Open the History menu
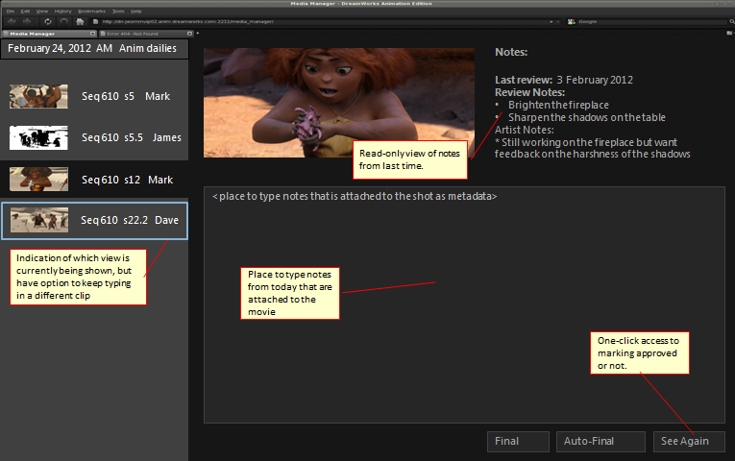 pyautogui.click(x=62, y=11)
